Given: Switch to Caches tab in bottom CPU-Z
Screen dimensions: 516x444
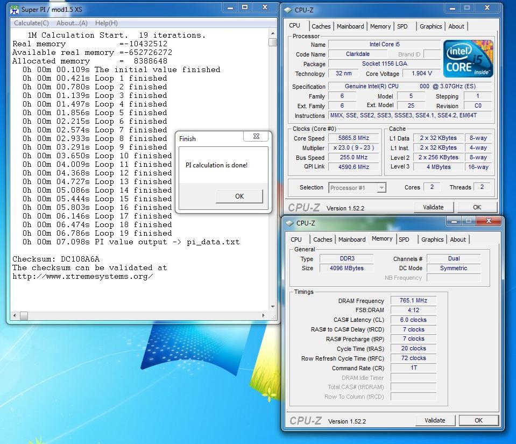Looking at the screenshot, I should tap(322, 239).
